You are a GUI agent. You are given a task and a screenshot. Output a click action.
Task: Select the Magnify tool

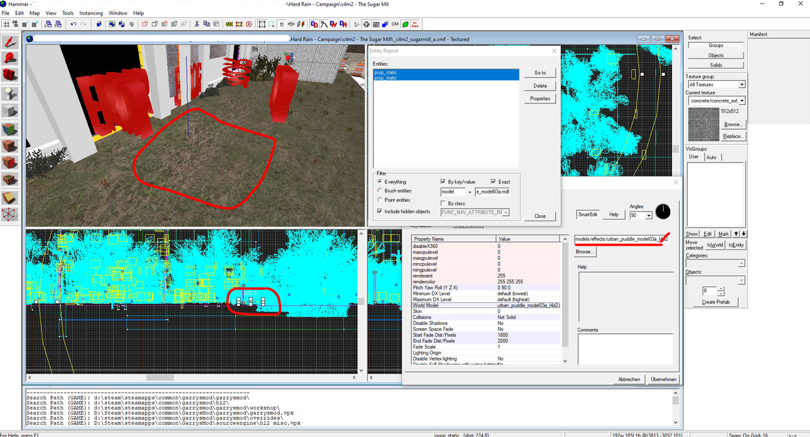pyautogui.click(x=11, y=58)
